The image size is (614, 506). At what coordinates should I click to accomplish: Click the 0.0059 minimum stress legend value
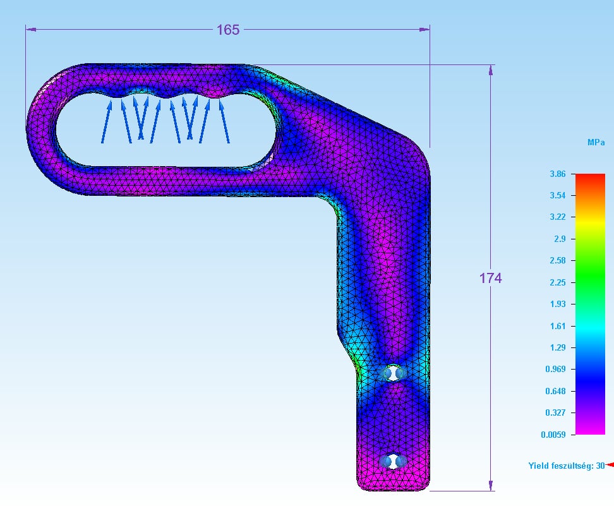pos(553,435)
